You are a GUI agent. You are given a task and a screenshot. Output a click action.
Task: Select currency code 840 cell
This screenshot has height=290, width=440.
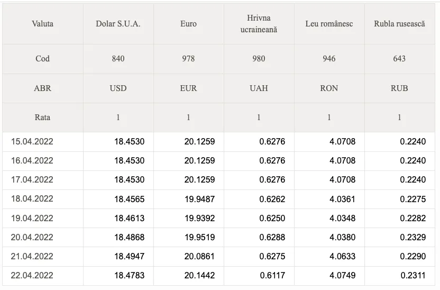(x=118, y=59)
